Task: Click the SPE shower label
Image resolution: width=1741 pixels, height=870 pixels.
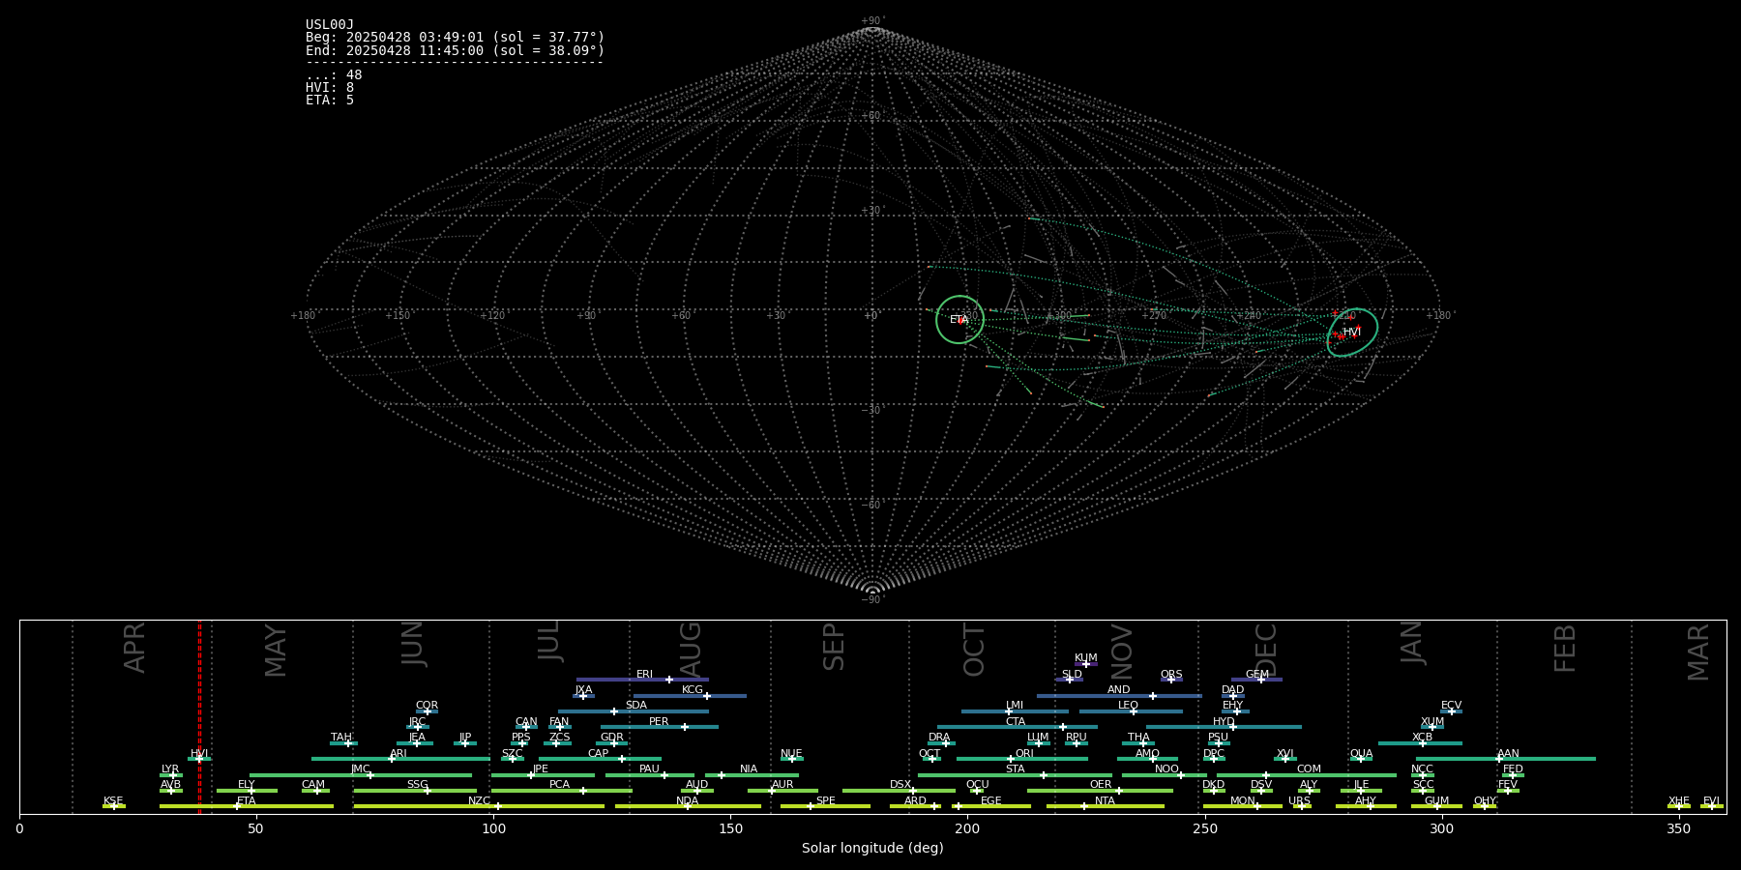Action: click(825, 801)
